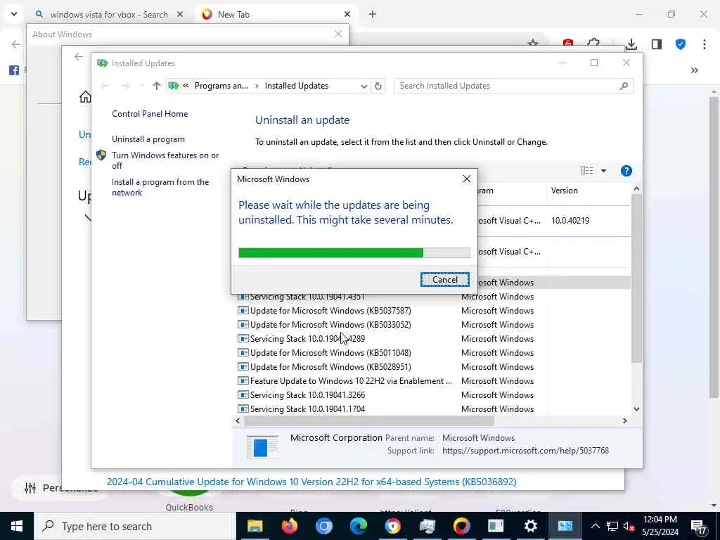Open support.microsoft.com/help/5037768 support link
Viewport: 720px width, 540px height.
tap(525, 451)
